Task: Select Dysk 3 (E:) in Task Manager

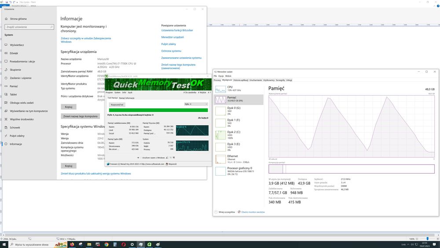Action: coord(238,147)
